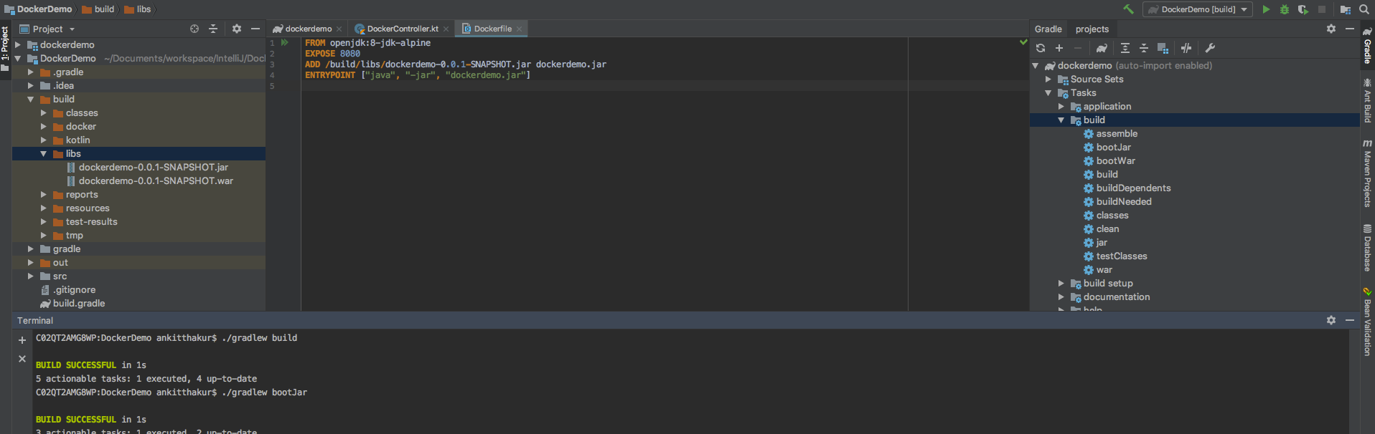This screenshot has width=1375, height=434.
Task: Open the Project view selector dropdown
Action: [47, 29]
